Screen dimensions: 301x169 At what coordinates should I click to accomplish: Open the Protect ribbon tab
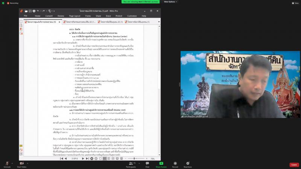[119, 16]
